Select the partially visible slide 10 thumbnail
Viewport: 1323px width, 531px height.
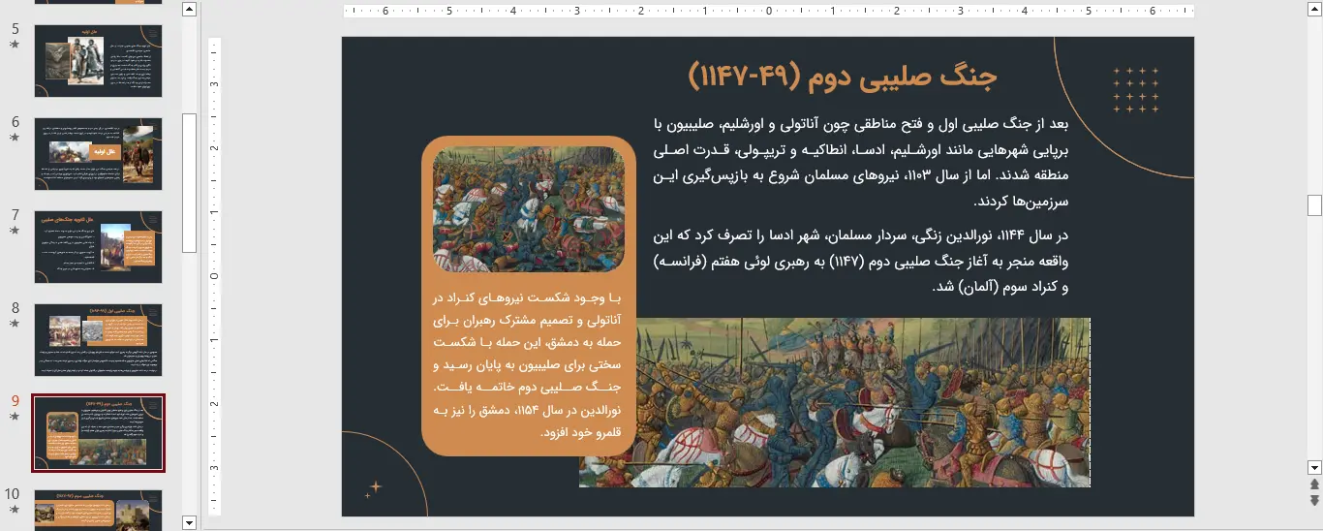(99, 511)
